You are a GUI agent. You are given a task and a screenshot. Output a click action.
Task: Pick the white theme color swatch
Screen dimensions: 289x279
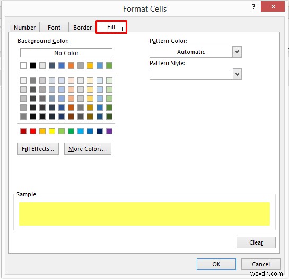coord(23,66)
